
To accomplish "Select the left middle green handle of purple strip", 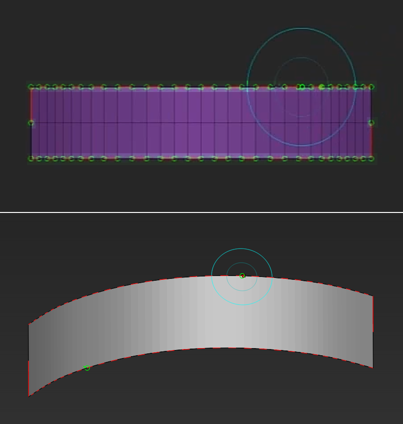I will [31, 123].
